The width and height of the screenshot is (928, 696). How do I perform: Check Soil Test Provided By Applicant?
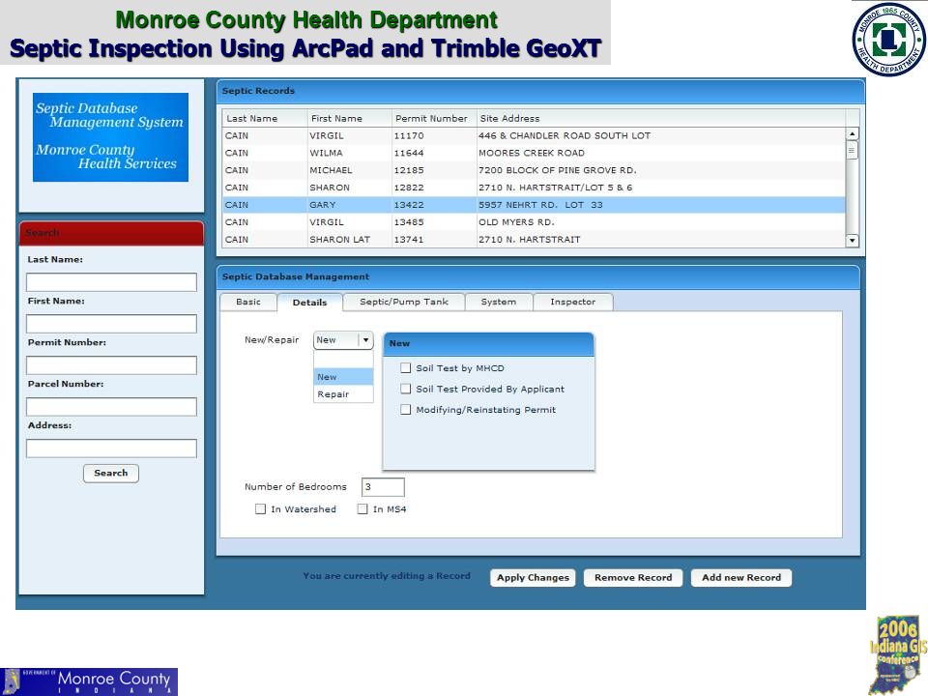pyautogui.click(x=405, y=389)
